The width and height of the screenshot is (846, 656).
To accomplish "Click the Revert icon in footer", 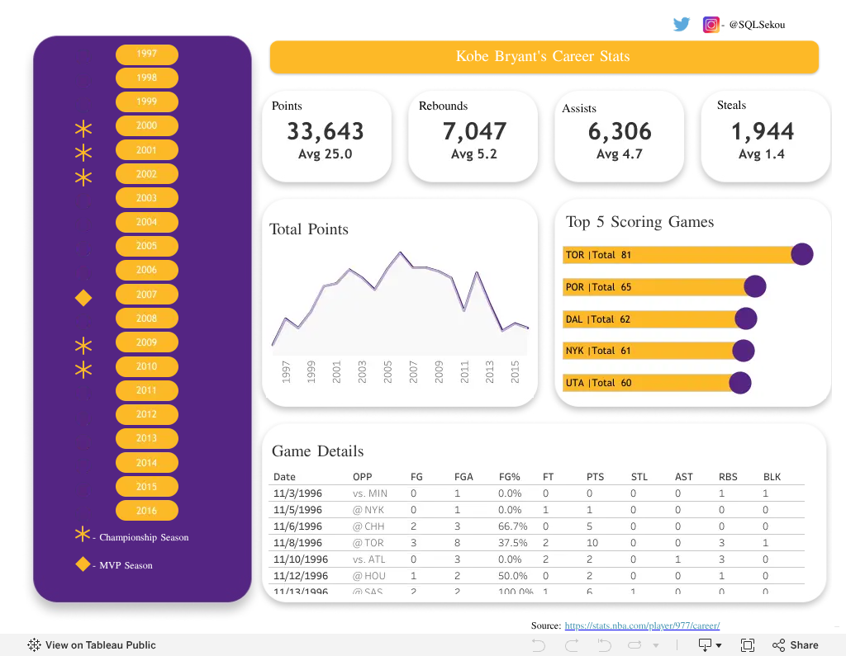I will (604, 644).
